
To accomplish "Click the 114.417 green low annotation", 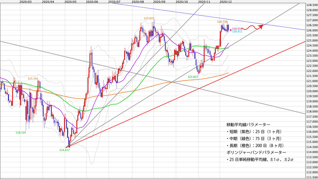I will [x=64, y=150].
